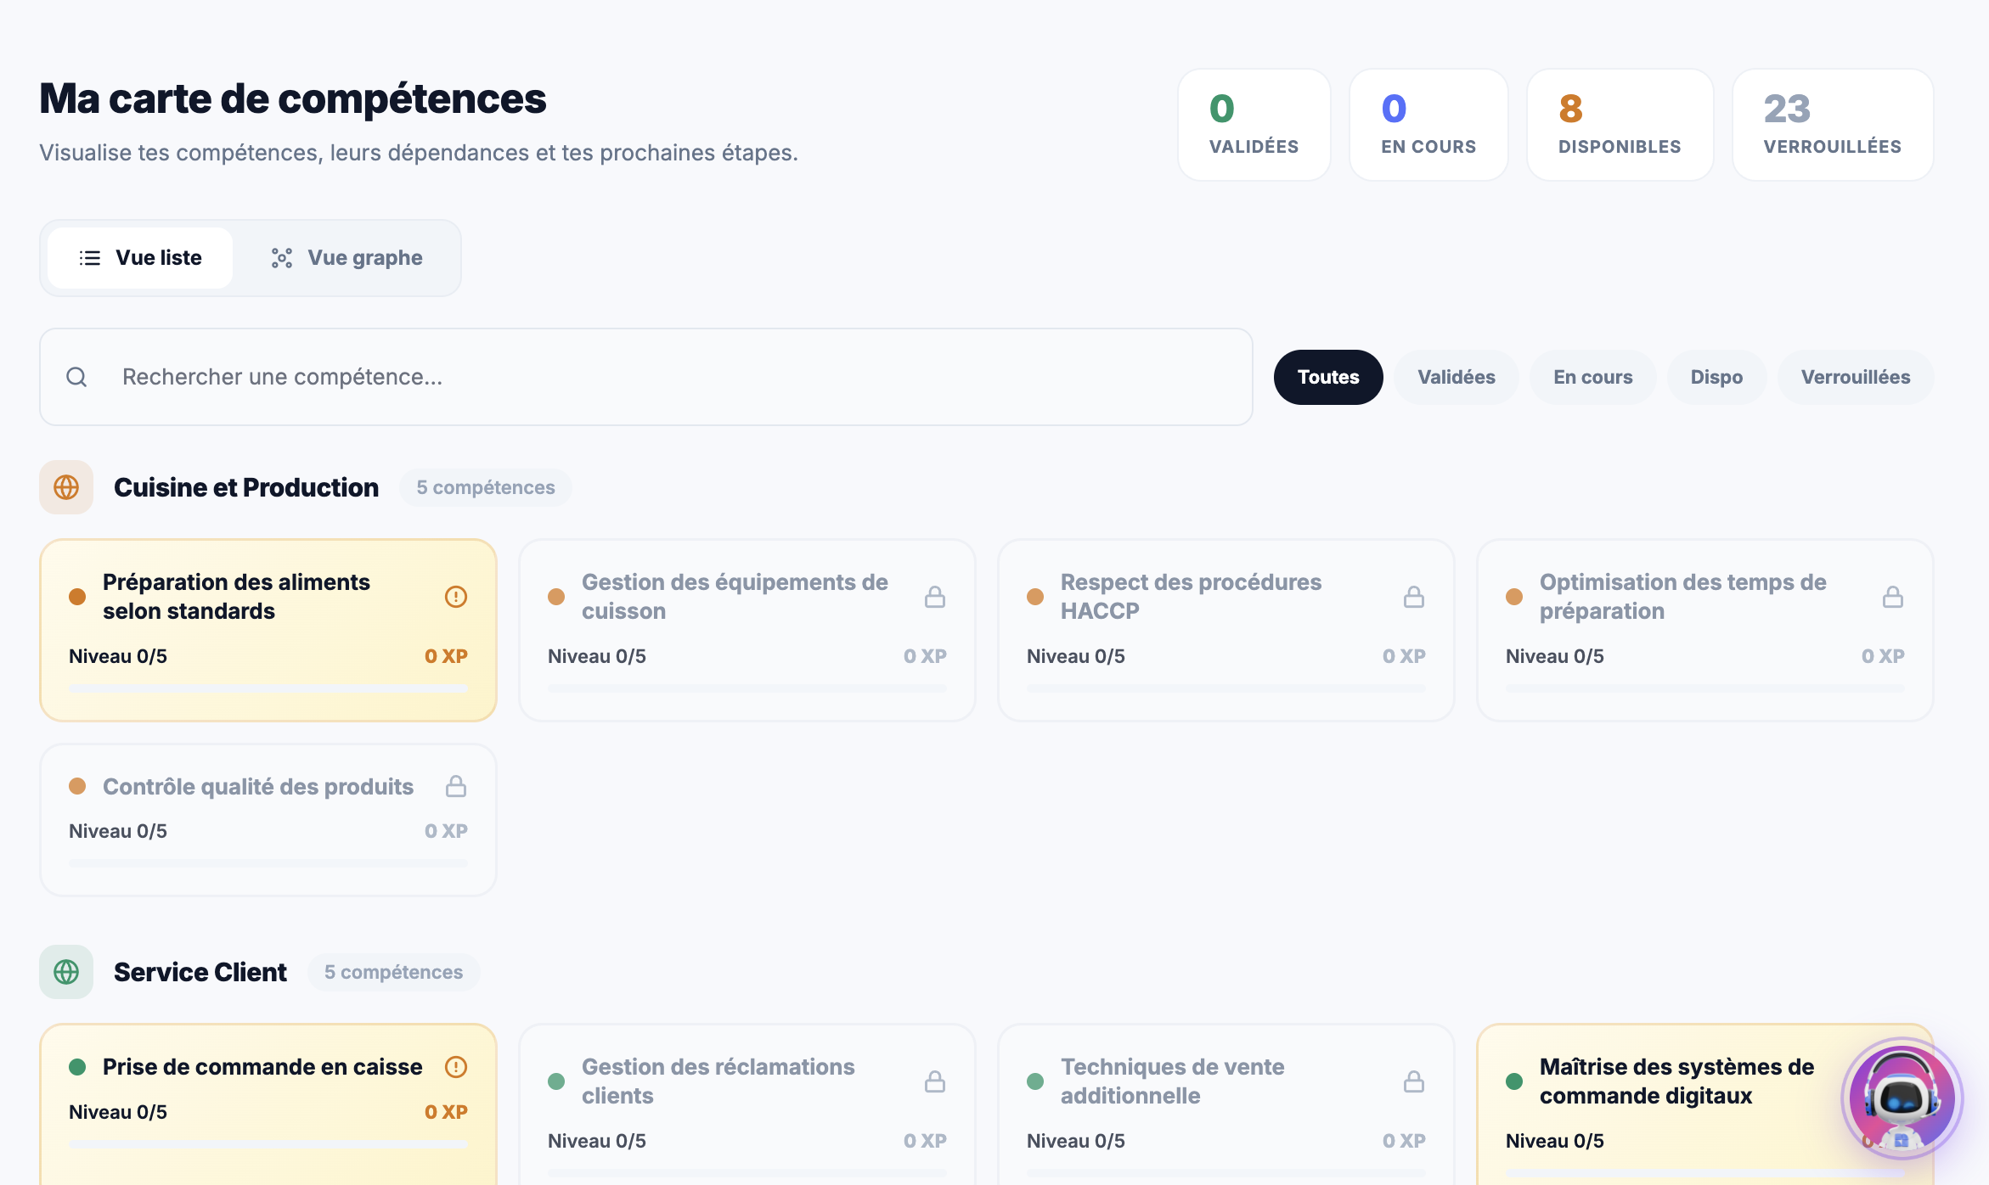
Task: Click the lock icon on Gestion des équipements de cuisson
Action: 934,597
